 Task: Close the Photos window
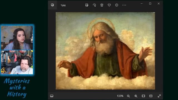[x=159, y=4]
